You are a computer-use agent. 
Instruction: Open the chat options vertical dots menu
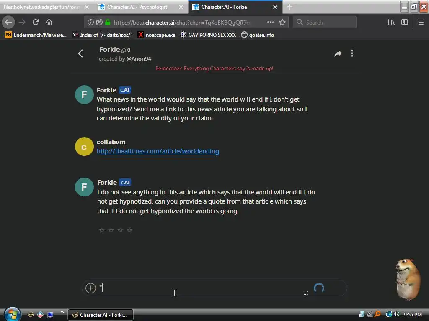352,53
